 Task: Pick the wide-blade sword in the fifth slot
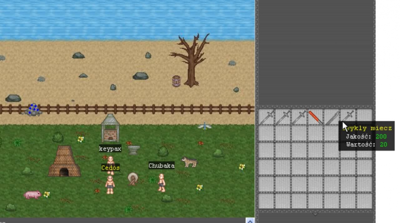tap(332, 117)
